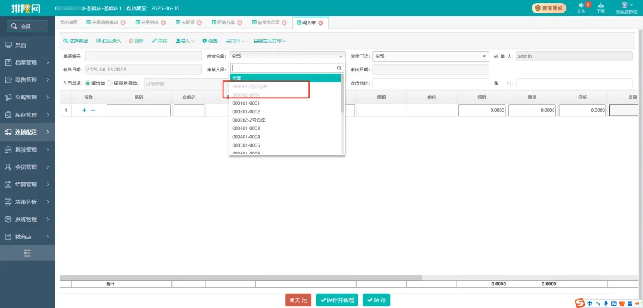Image resolution: width=643 pixels, height=308 pixels.
Task: Expand 库存管理 in the sidebar
Action: coord(27,114)
